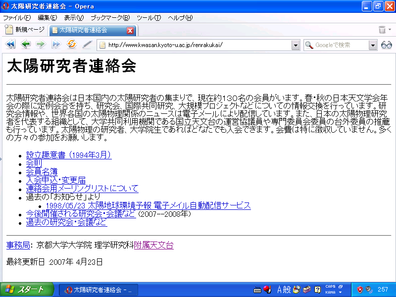Click the Windows スタート button

pyautogui.click(x=27, y=290)
